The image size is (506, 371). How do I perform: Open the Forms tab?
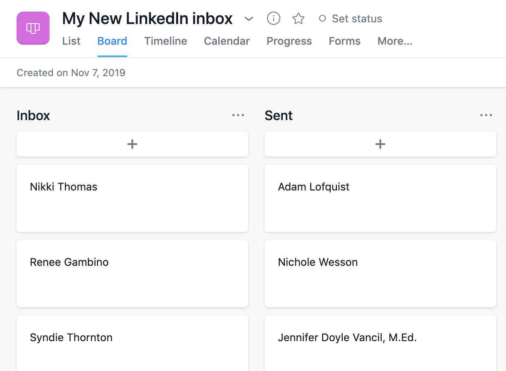coord(345,41)
